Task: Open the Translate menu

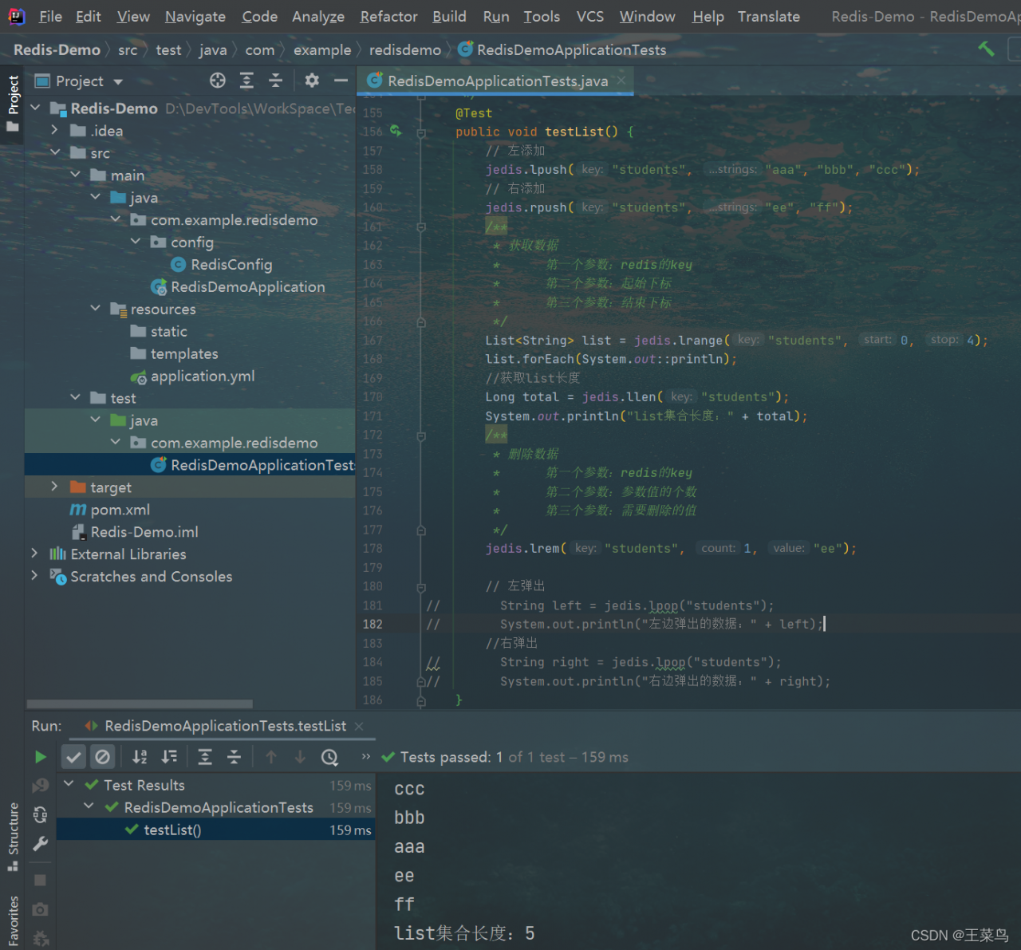Action: click(x=769, y=17)
